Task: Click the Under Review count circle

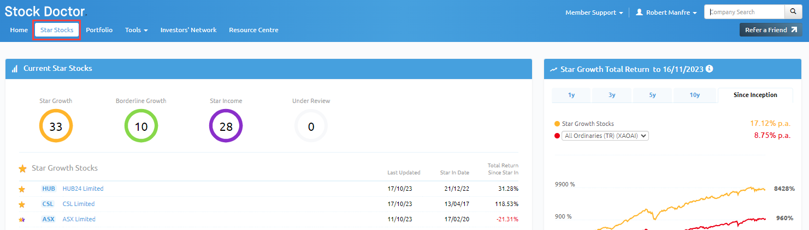Action: pyautogui.click(x=311, y=126)
